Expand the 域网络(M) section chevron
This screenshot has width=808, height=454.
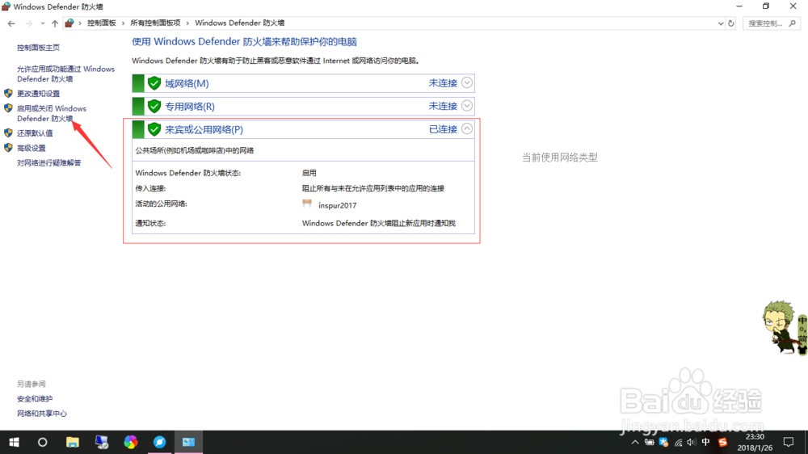coord(467,82)
